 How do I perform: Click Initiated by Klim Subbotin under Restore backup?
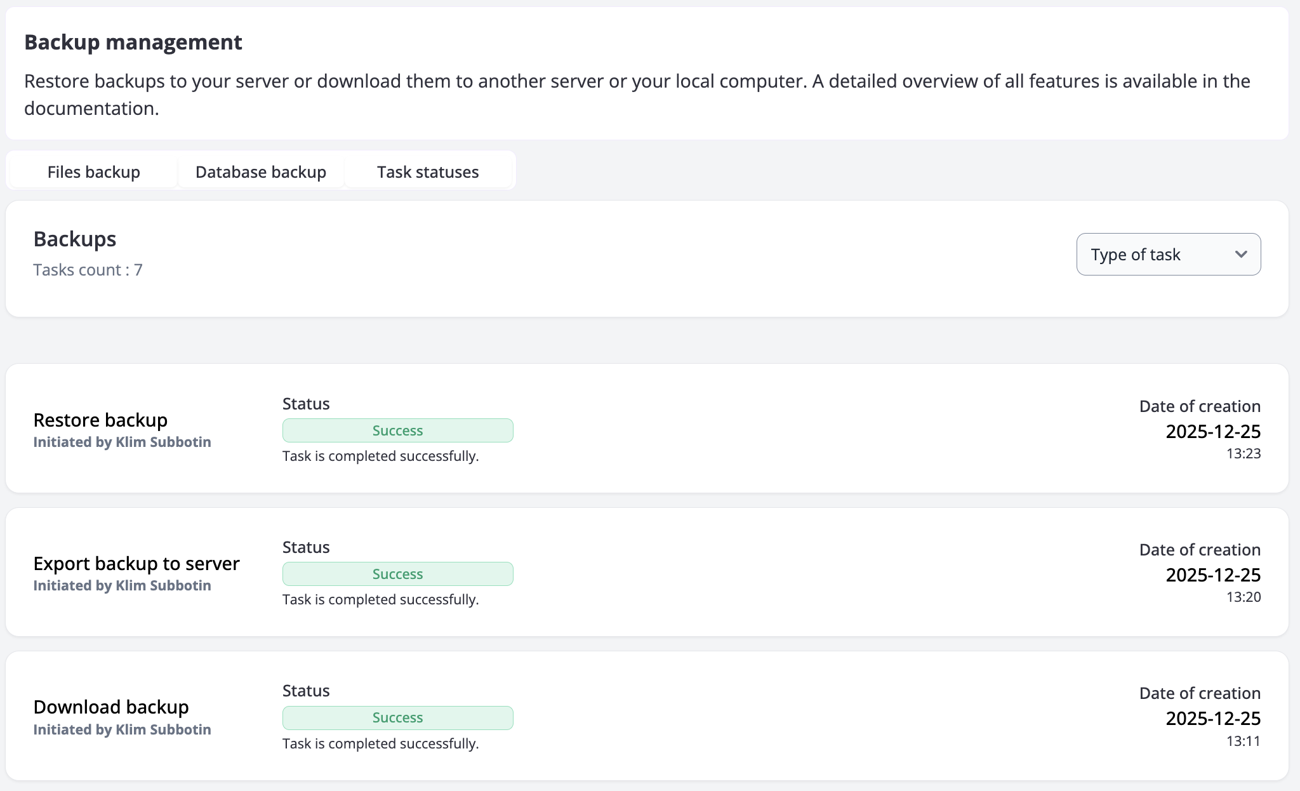point(122,442)
